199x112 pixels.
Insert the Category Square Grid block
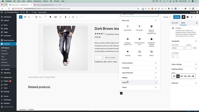[x=128, y=41]
